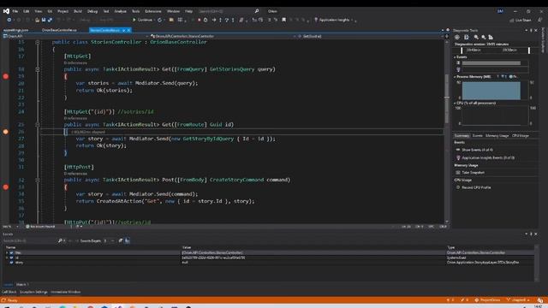Collapse the CPU graph section

(x=455, y=103)
